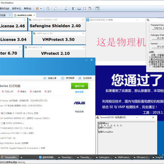Click the Safengine Shielden 2.40 title bar icon
The width and height of the screenshot is (164, 164).
tap(31, 20)
